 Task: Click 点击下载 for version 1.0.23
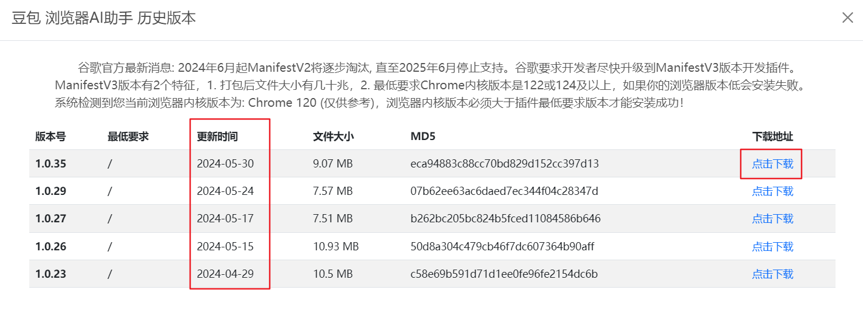(x=772, y=274)
